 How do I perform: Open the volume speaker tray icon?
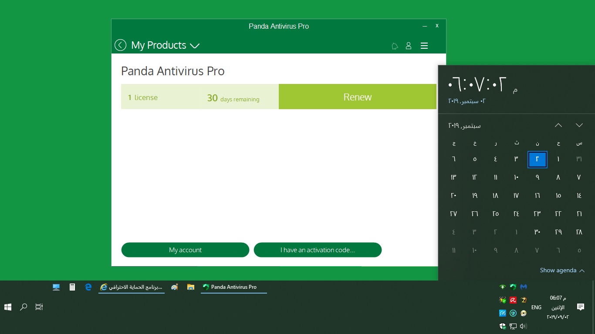pos(524,326)
